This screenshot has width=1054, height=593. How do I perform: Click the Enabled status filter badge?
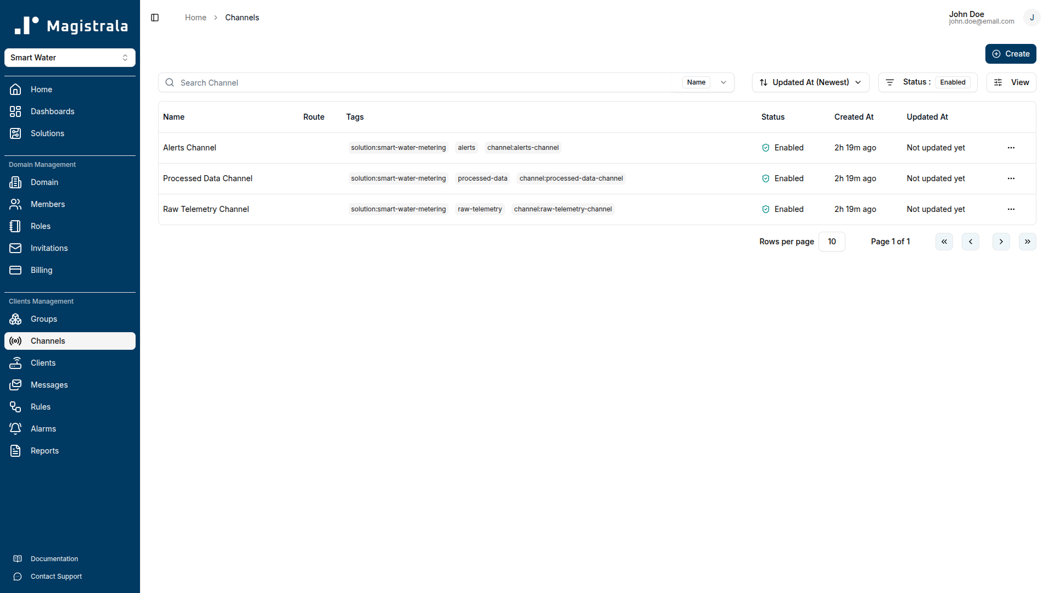[952, 82]
